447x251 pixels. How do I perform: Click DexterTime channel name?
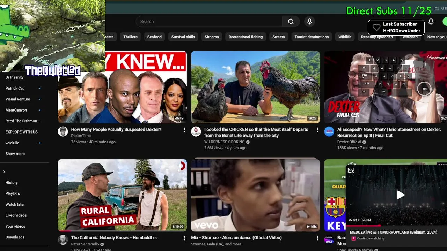(x=81, y=136)
